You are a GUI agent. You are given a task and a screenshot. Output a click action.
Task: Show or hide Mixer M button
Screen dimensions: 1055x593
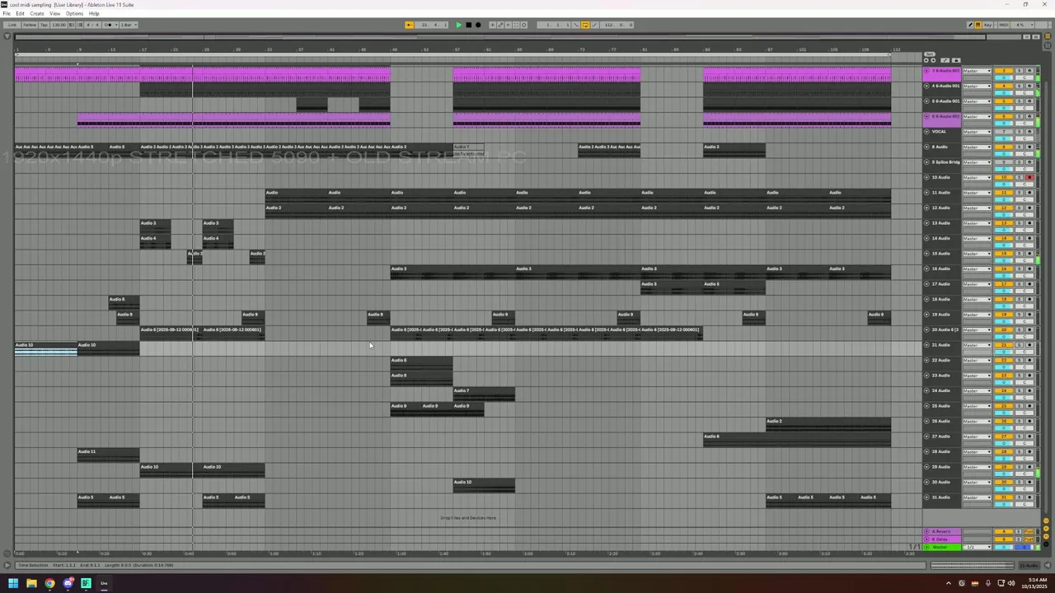tap(1046, 536)
